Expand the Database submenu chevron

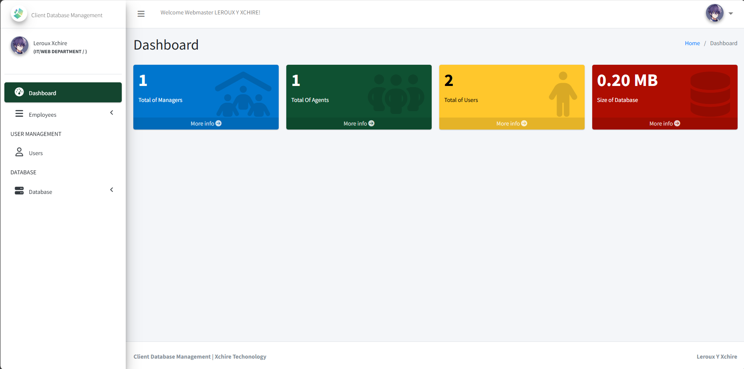(x=112, y=190)
